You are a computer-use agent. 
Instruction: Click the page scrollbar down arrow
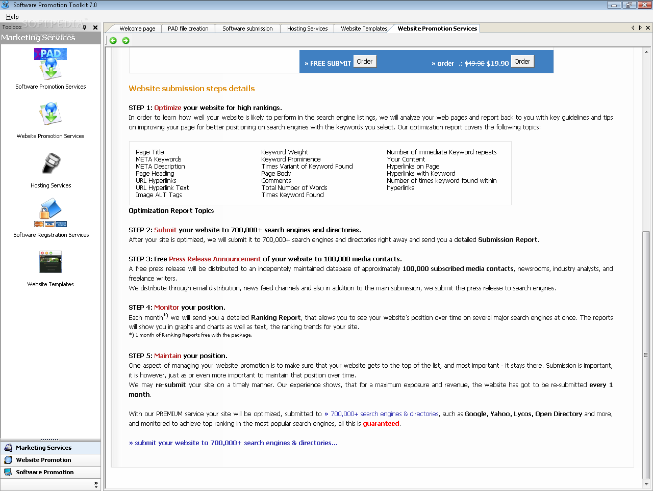(x=646, y=484)
